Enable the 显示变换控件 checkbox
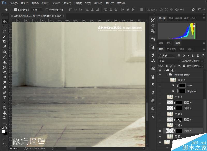The width and height of the screenshot is (207, 151). click(47, 10)
